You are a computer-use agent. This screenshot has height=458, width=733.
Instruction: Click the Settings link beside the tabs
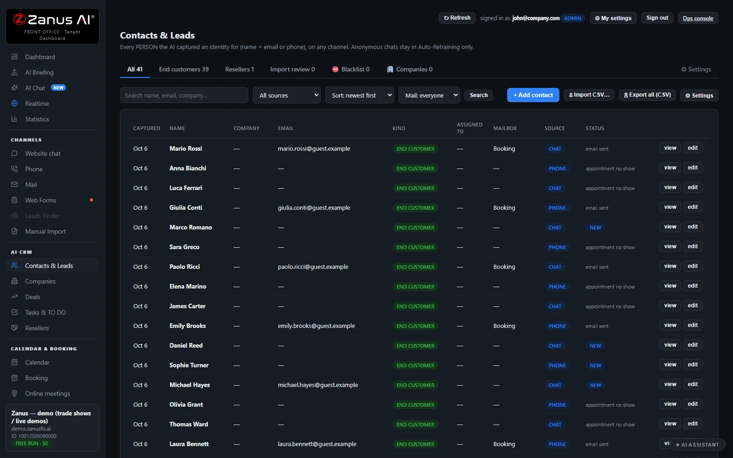click(x=696, y=69)
